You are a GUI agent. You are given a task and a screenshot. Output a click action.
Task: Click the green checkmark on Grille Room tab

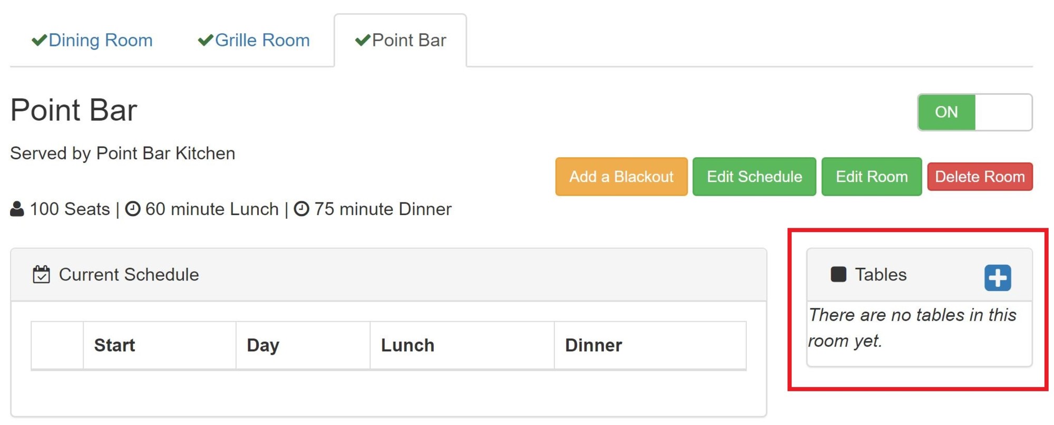pyautogui.click(x=205, y=40)
